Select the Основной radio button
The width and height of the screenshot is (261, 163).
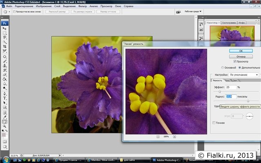point(222,68)
